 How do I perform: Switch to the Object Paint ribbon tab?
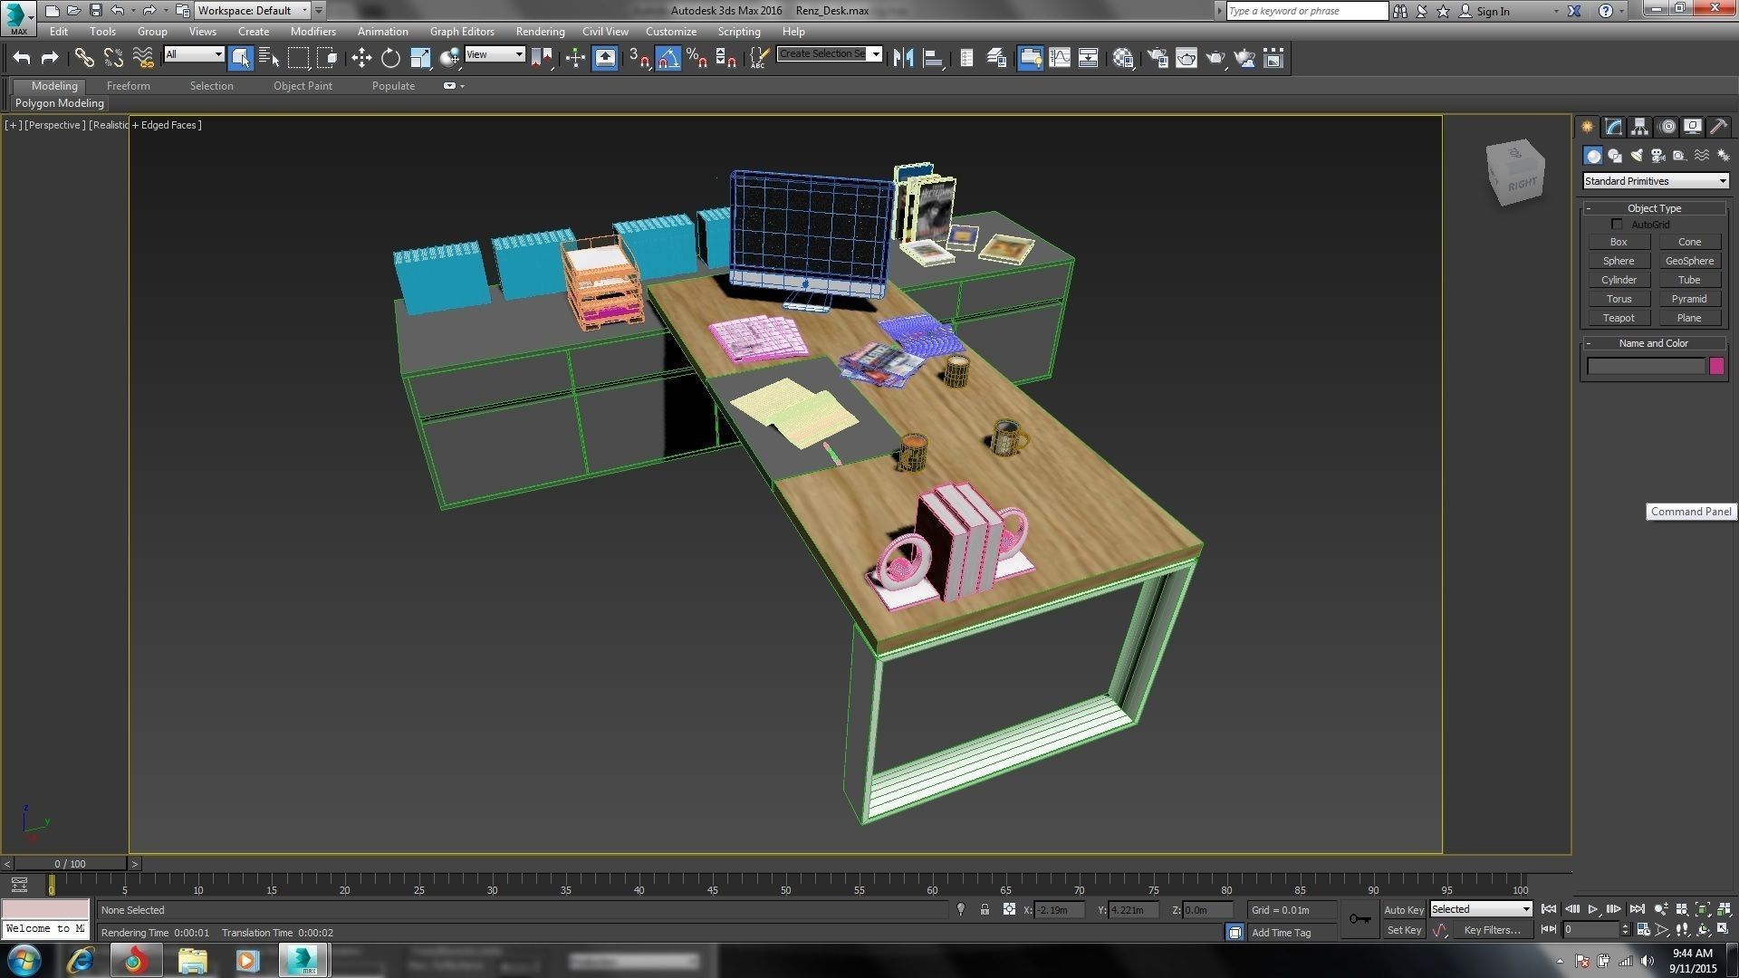pyautogui.click(x=303, y=86)
